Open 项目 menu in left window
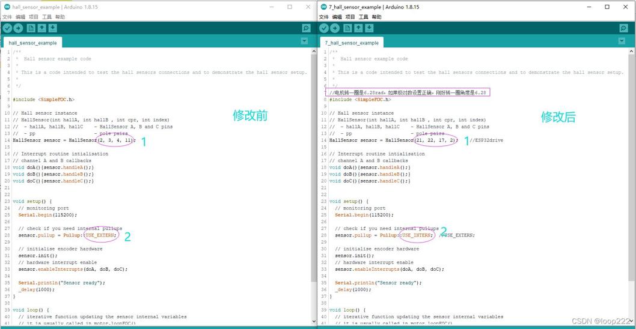Viewport: 636px width, 329px height. click(x=34, y=17)
